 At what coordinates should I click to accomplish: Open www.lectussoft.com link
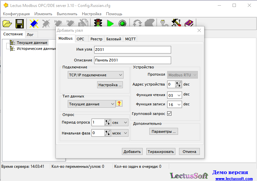coord(234,179)
